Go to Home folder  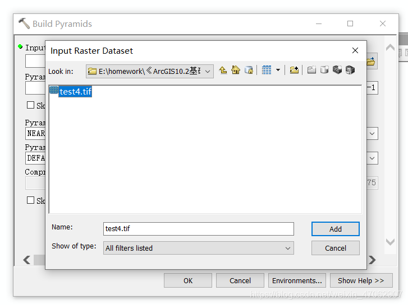tap(236, 70)
